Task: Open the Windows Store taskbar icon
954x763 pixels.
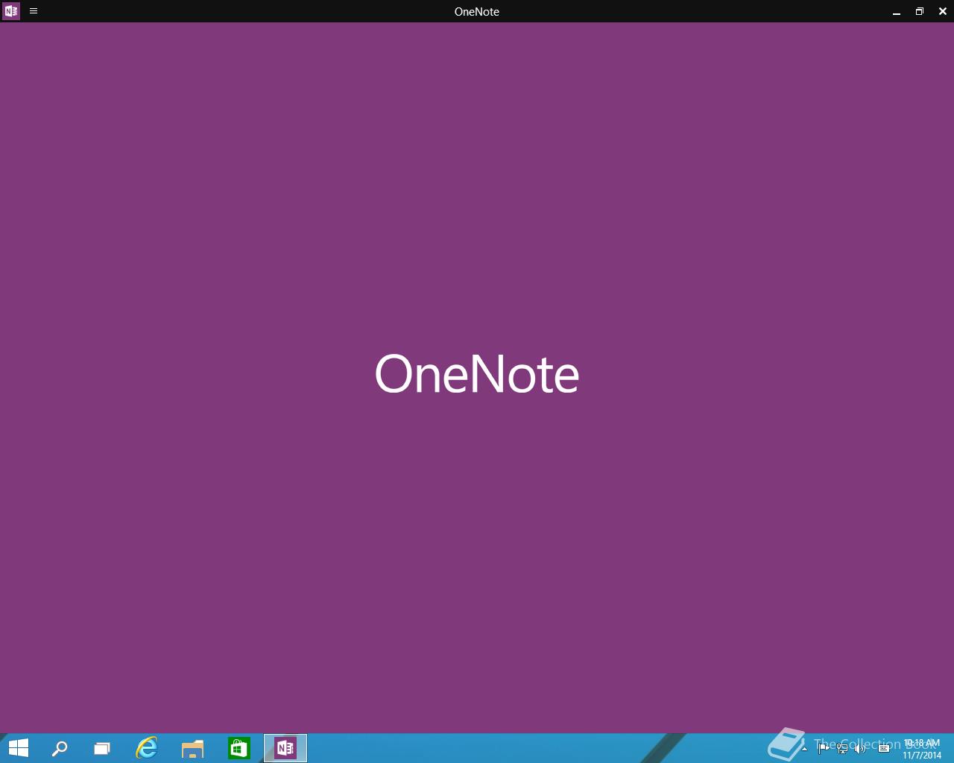Action: tap(238, 748)
